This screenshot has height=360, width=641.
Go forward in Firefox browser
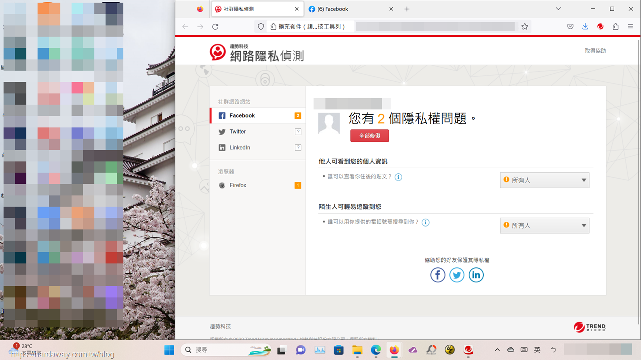pyautogui.click(x=200, y=27)
